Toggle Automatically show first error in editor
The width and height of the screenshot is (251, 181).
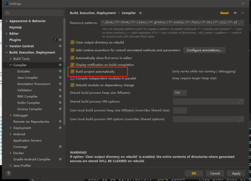click(72, 58)
